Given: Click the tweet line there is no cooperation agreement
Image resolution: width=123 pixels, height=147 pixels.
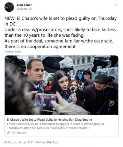Looking at the screenshot, I should (40, 47).
